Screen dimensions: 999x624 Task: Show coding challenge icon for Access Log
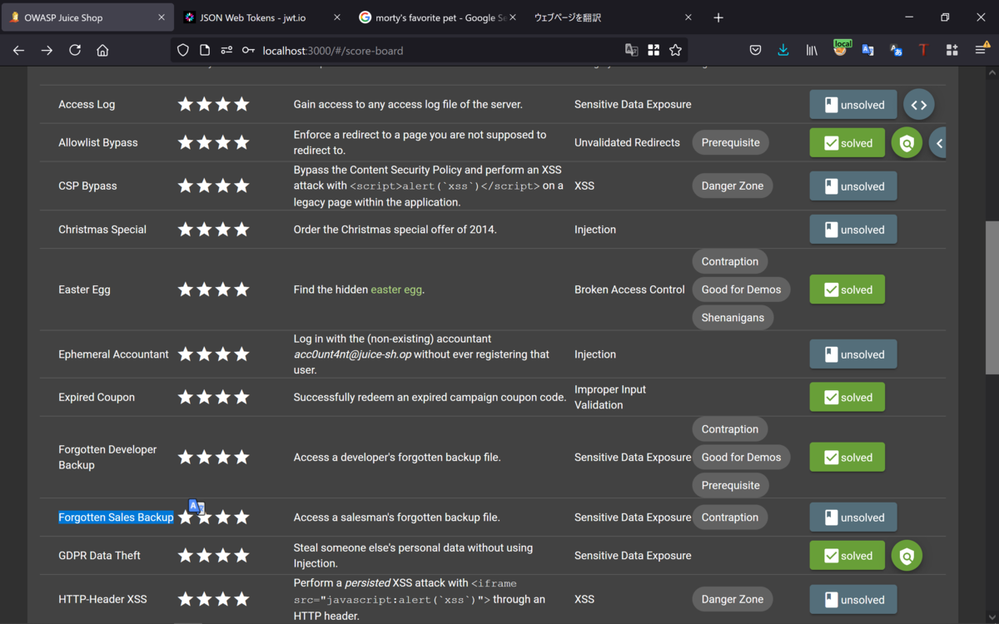[919, 105]
